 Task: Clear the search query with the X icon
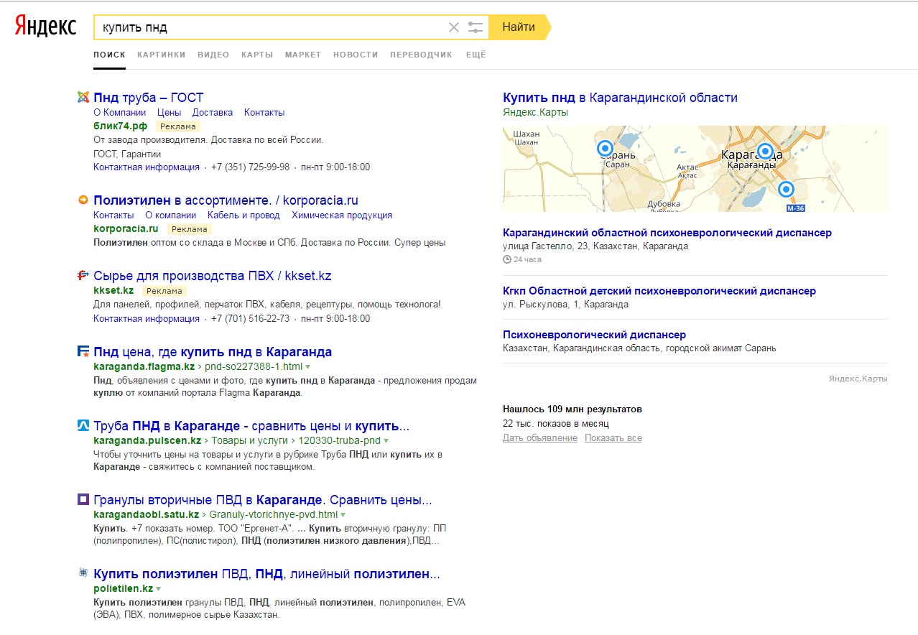pos(453,27)
